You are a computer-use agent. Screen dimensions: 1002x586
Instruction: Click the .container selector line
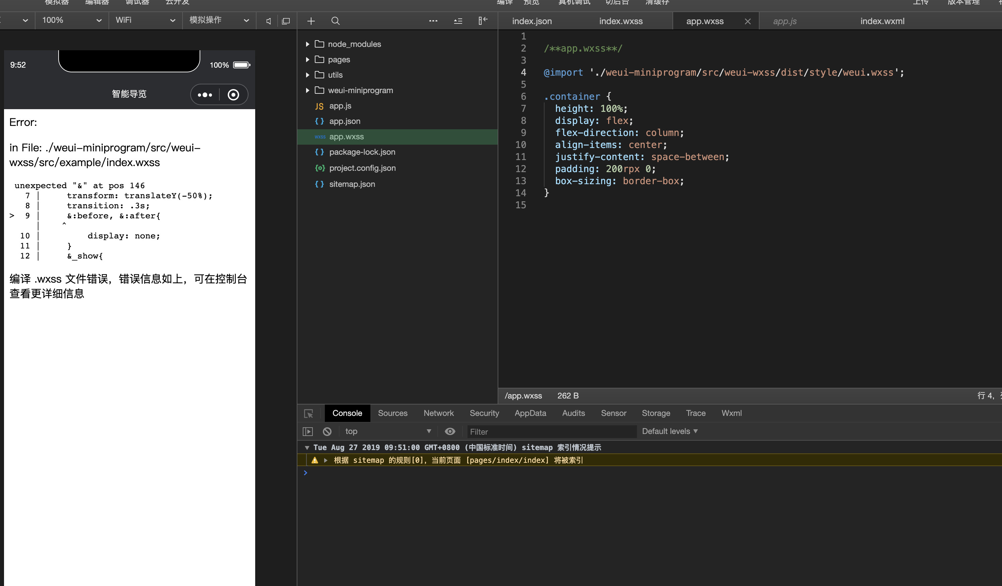[x=577, y=97]
